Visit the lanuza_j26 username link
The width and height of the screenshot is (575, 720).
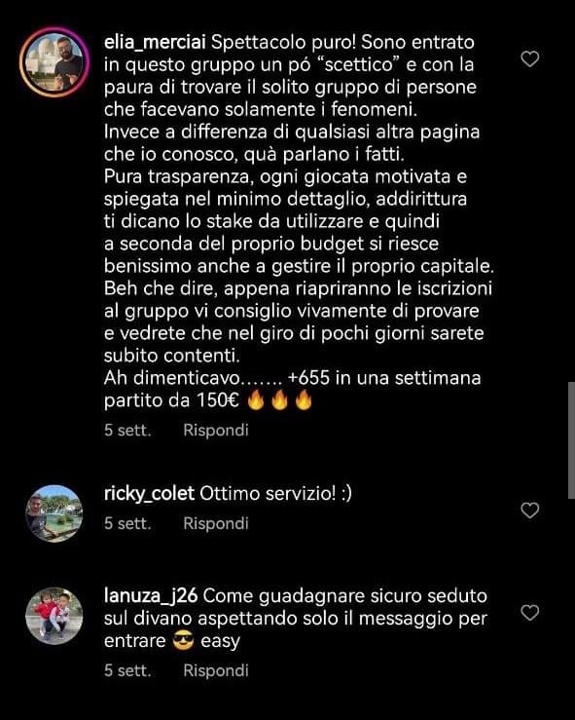151,595
